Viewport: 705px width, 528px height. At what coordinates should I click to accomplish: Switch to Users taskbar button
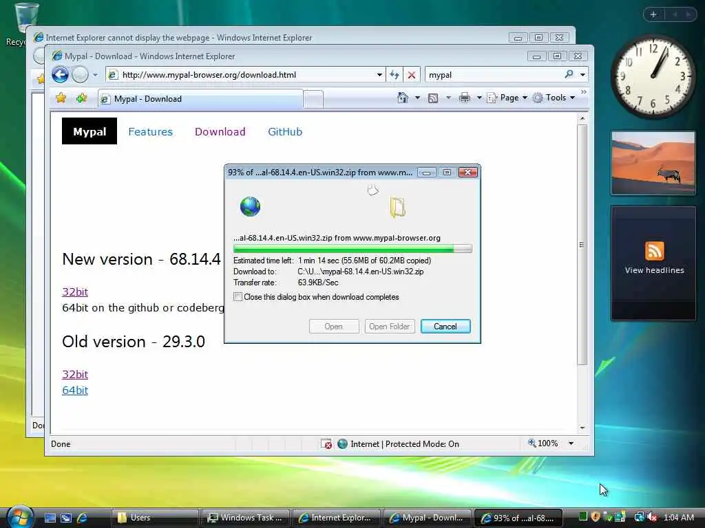[155, 518]
